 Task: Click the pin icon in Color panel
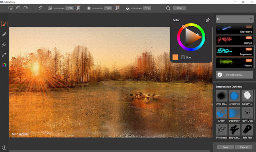pos(208,20)
